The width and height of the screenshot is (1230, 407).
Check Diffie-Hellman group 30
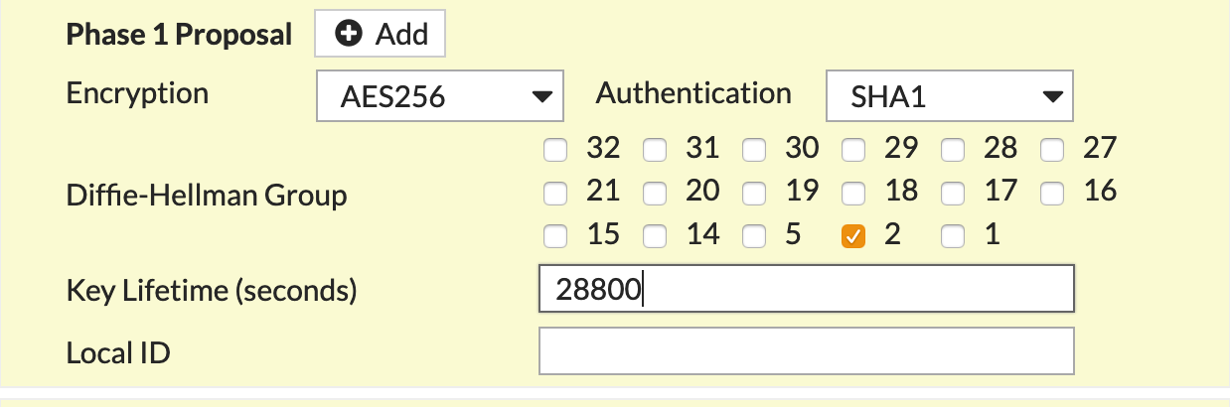[754, 151]
